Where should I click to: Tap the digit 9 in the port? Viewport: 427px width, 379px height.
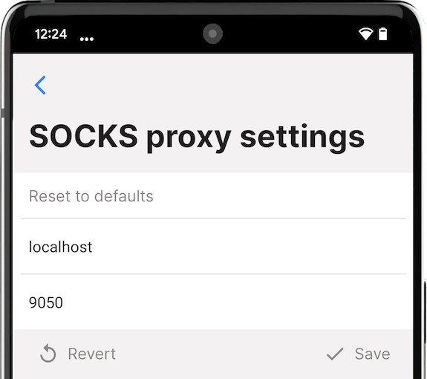[33, 302]
